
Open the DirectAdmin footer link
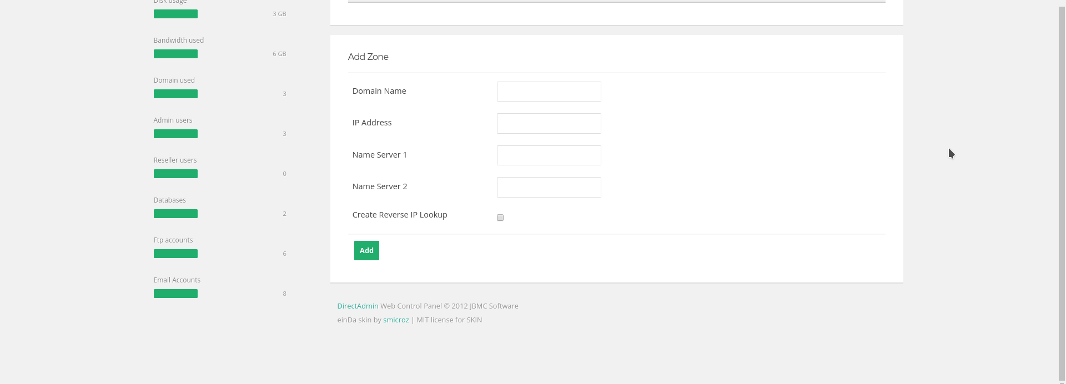(358, 306)
